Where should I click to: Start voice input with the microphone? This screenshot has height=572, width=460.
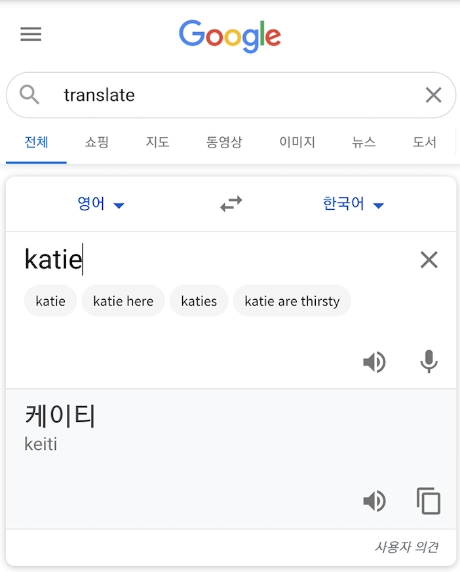(x=429, y=361)
